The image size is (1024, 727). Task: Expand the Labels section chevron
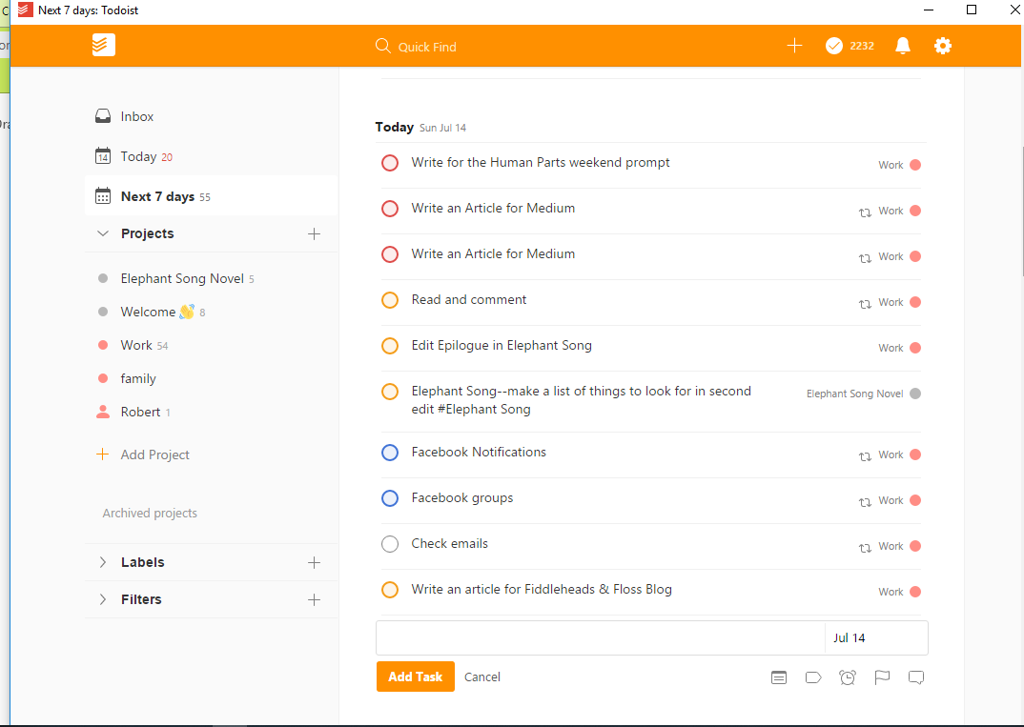103,562
